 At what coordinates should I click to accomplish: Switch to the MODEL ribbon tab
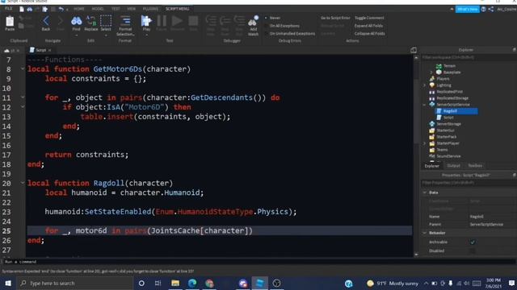98,9
